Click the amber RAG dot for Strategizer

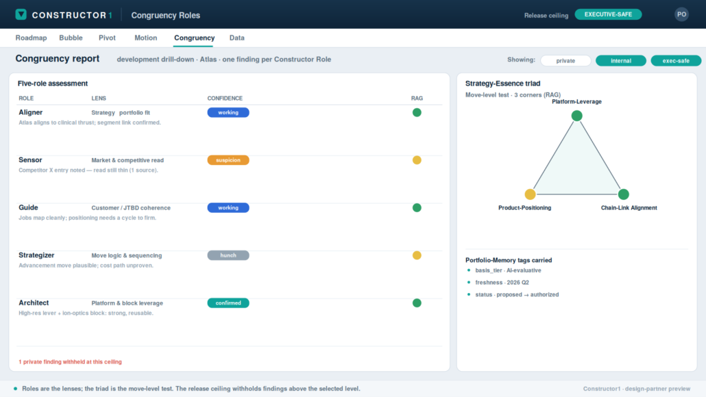click(x=417, y=255)
